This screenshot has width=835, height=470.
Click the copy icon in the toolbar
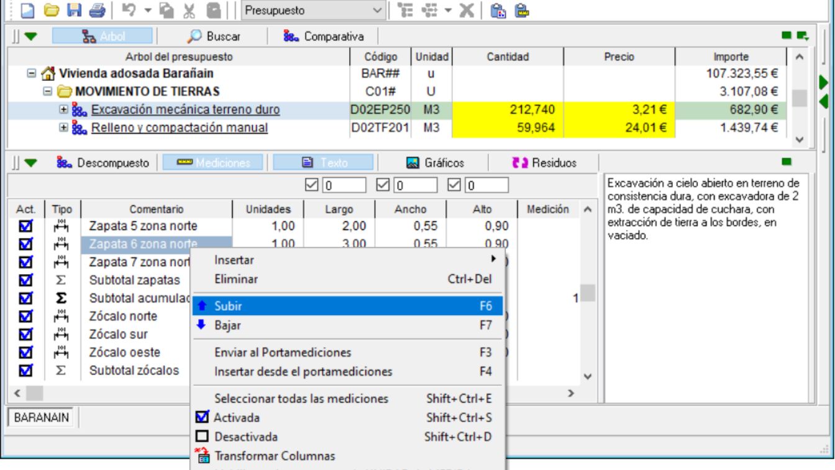coord(166,11)
